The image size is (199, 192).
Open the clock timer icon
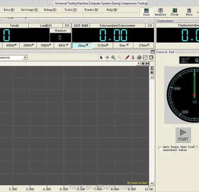[151, 57]
